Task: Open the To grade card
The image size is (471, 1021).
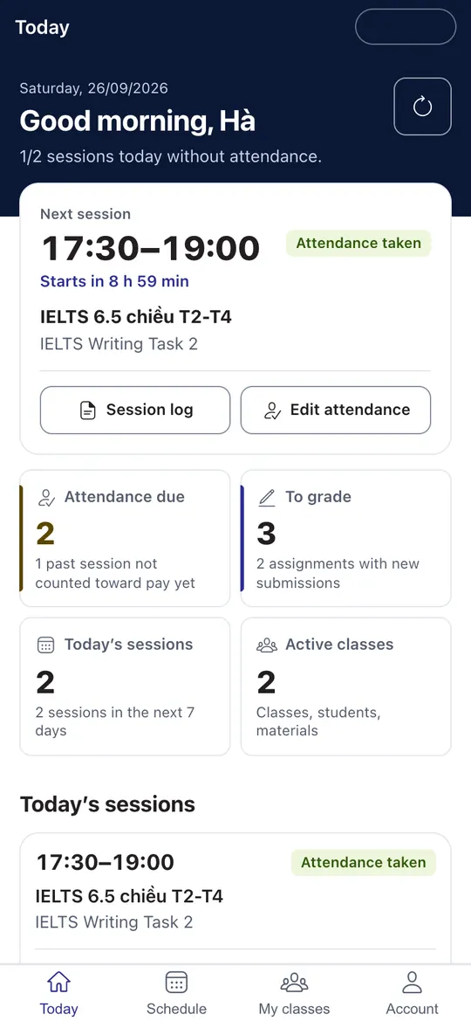Action: [346, 539]
